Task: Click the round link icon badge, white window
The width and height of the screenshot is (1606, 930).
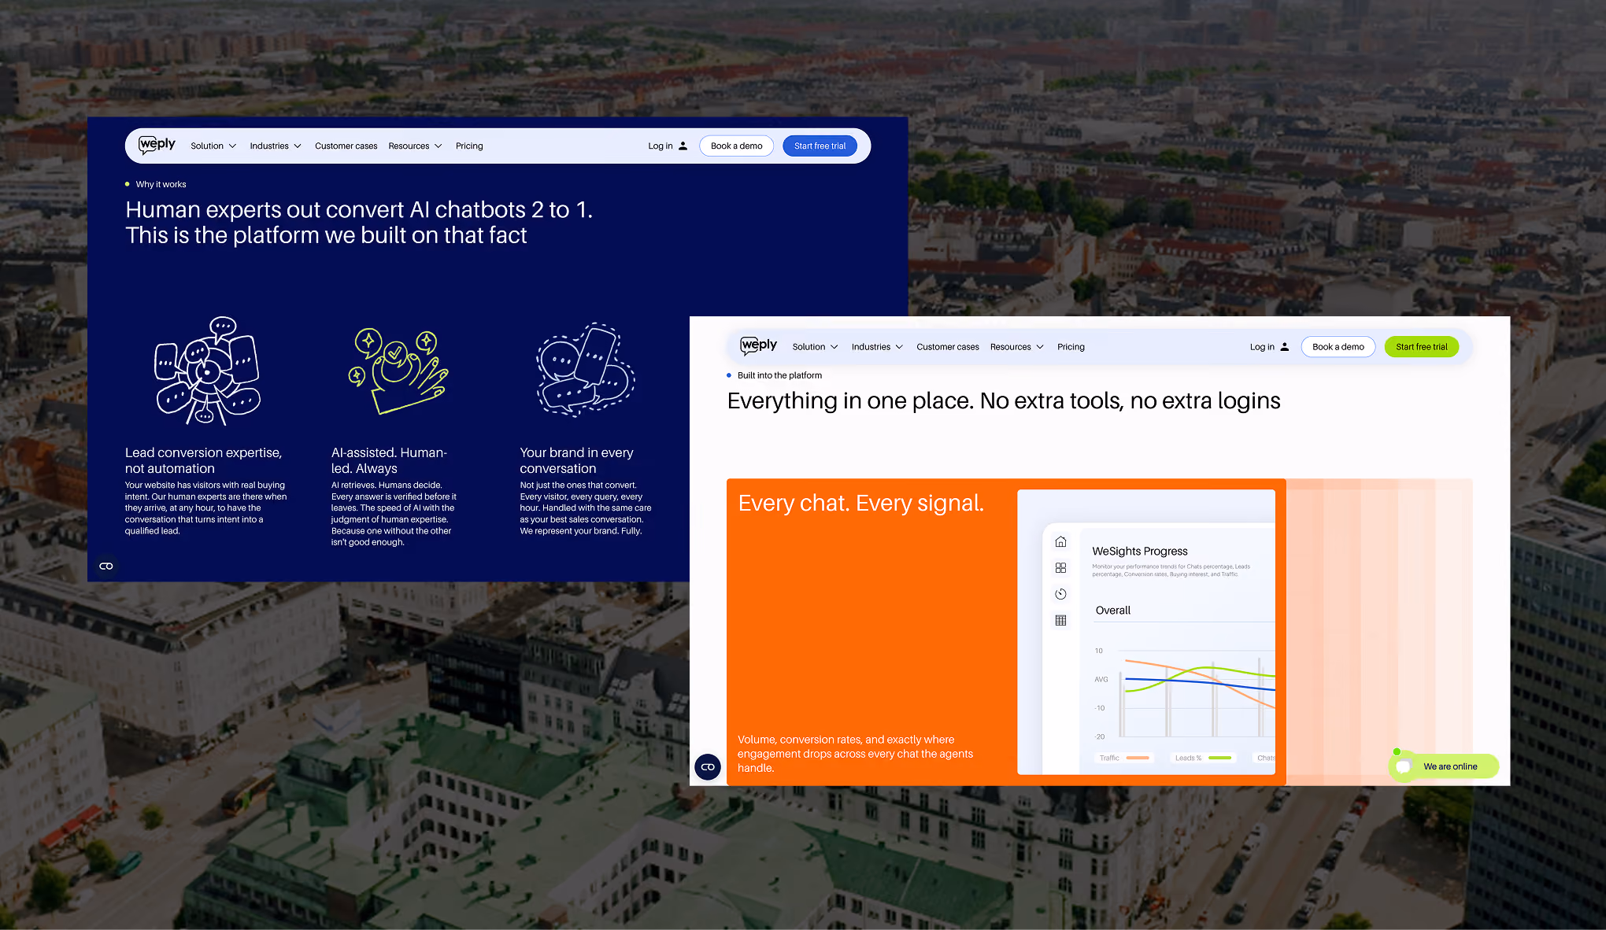Action: (x=708, y=766)
